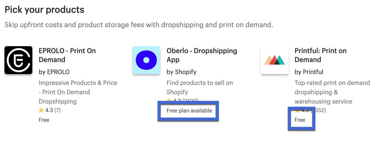Click the "by Printful" developer name
Image resolution: width=384 pixels, height=155 pixels.
(x=309, y=72)
